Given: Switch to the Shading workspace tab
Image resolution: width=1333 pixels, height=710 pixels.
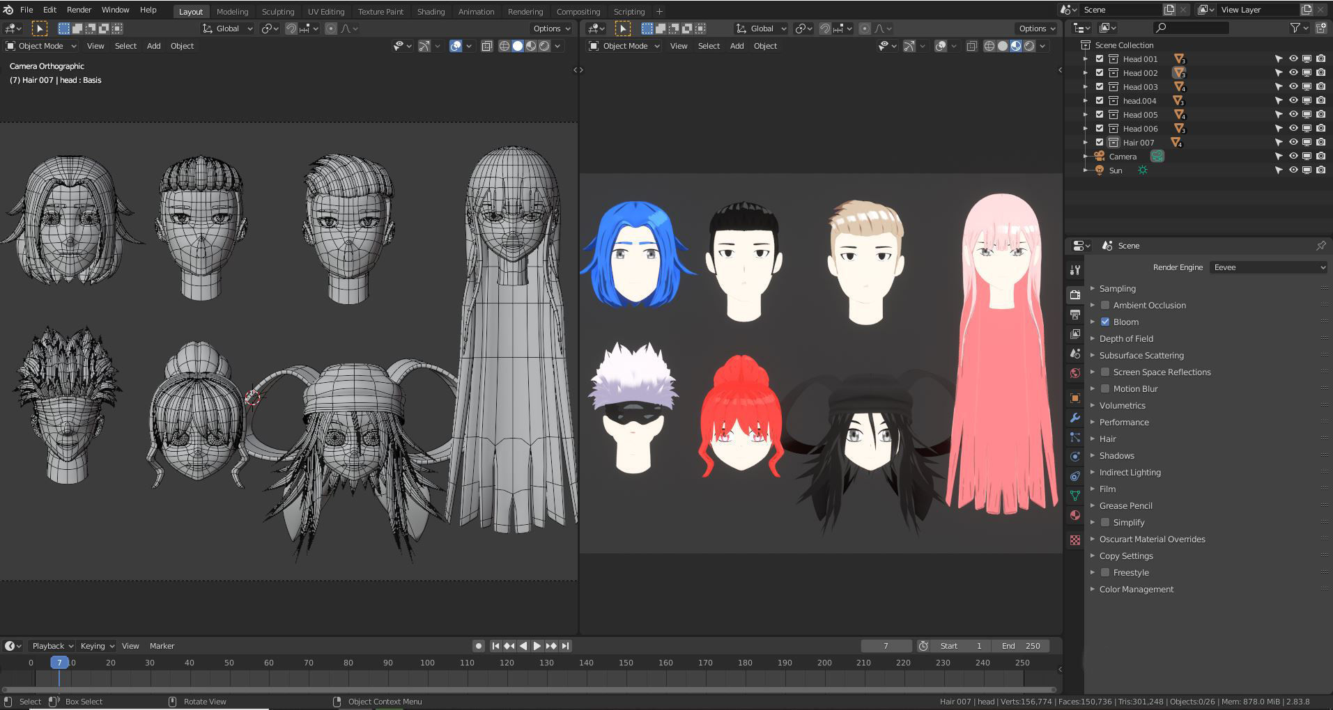Looking at the screenshot, I should [x=431, y=11].
